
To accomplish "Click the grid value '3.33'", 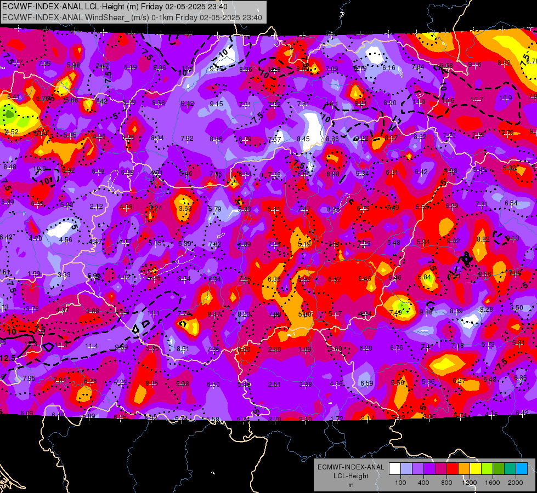I will pyautogui.click(x=64, y=275).
